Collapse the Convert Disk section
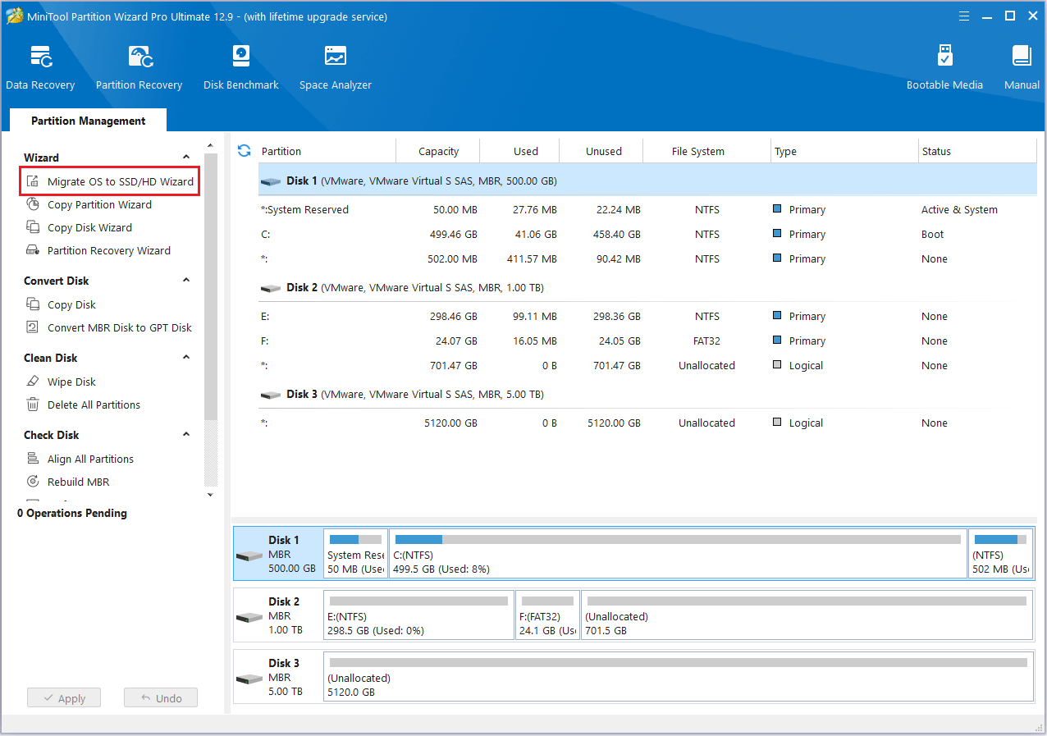1047x736 pixels. pyautogui.click(x=185, y=280)
